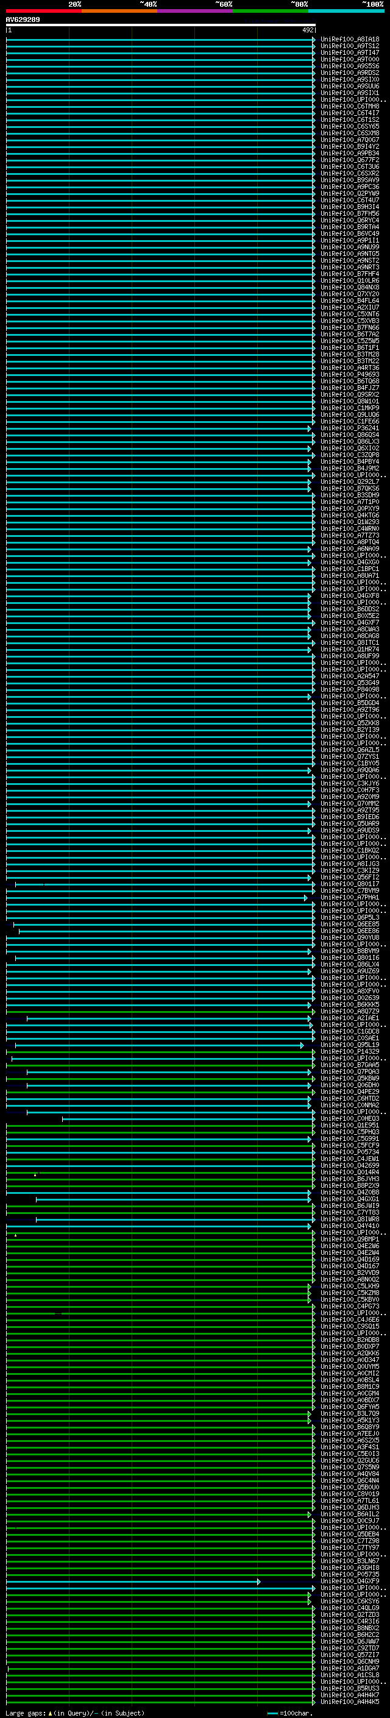390x1718 pixels.
Task: Select the UniRef100_A9QQA6 label
Action: click(x=350, y=770)
